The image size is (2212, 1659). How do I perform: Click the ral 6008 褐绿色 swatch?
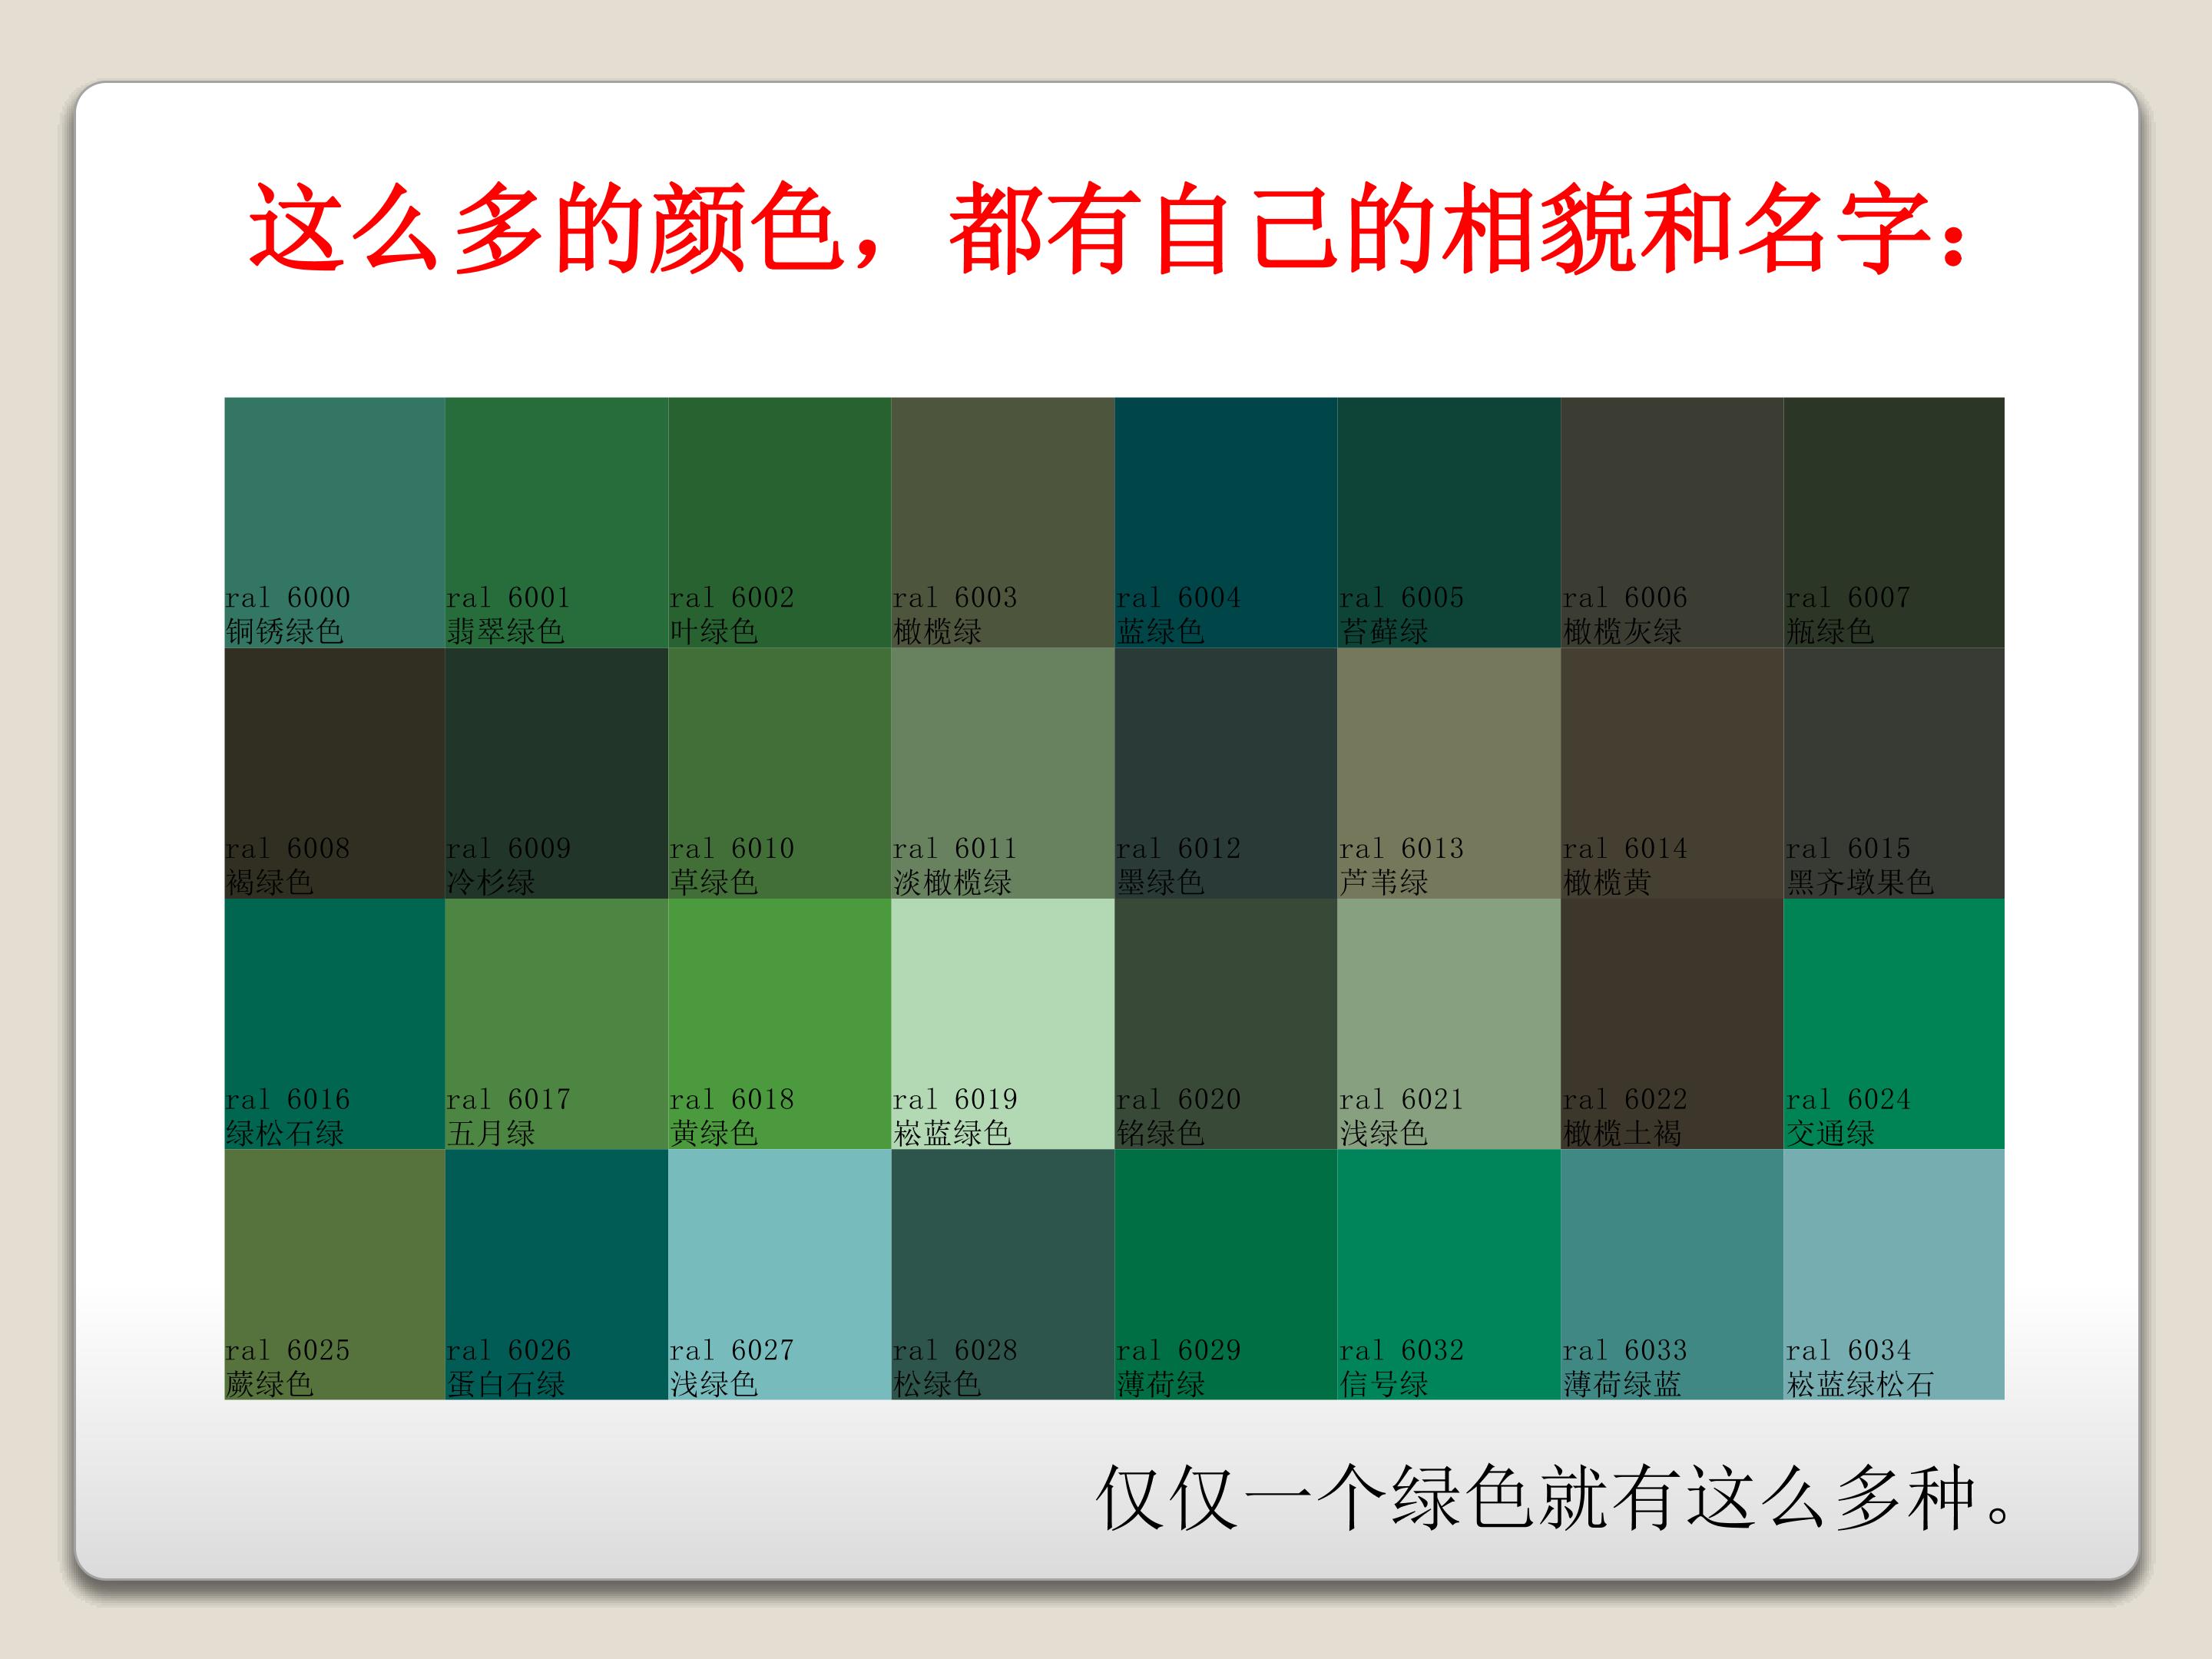(x=335, y=773)
